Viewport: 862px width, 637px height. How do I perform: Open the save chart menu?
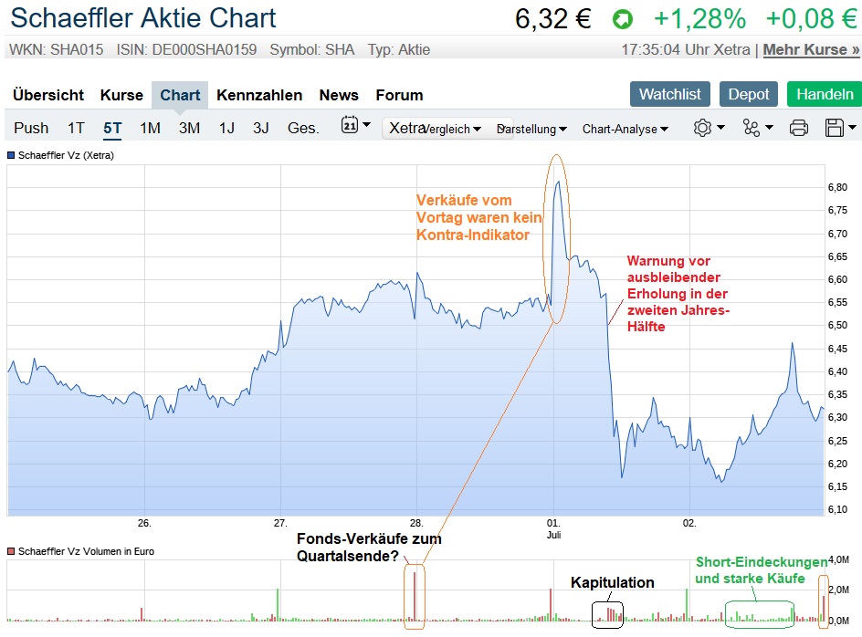(x=840, y=128)
